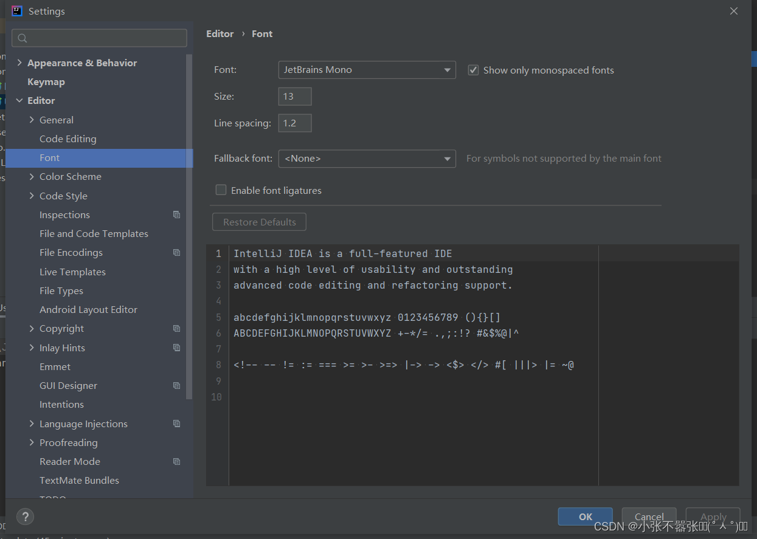This screenshot has height=539, width=757.
Task: Open TextMate Bundles settings
Action: tap(79, 480)
